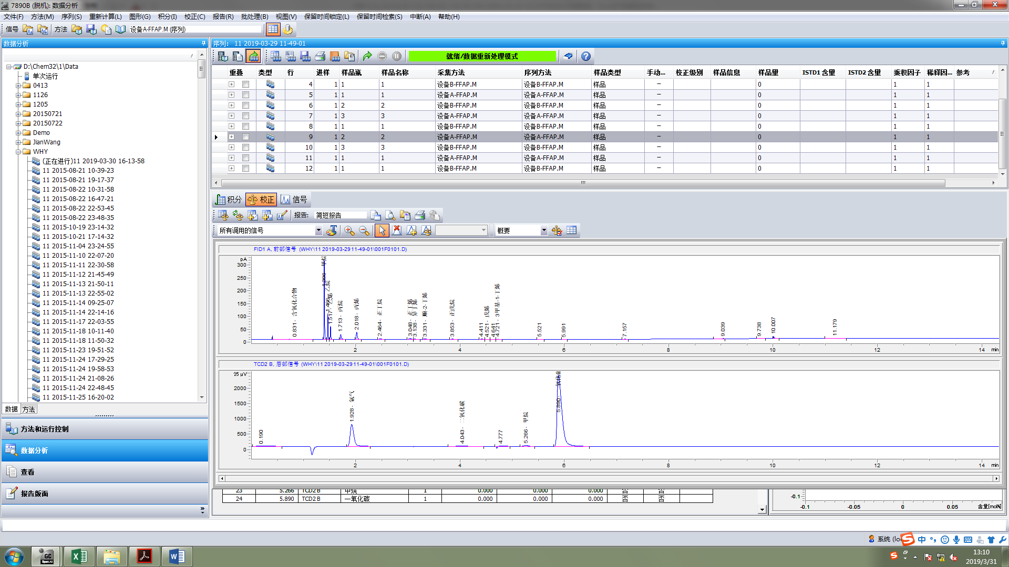
Task: Open the 校正(C) menu
Action: tap(194, 17)
